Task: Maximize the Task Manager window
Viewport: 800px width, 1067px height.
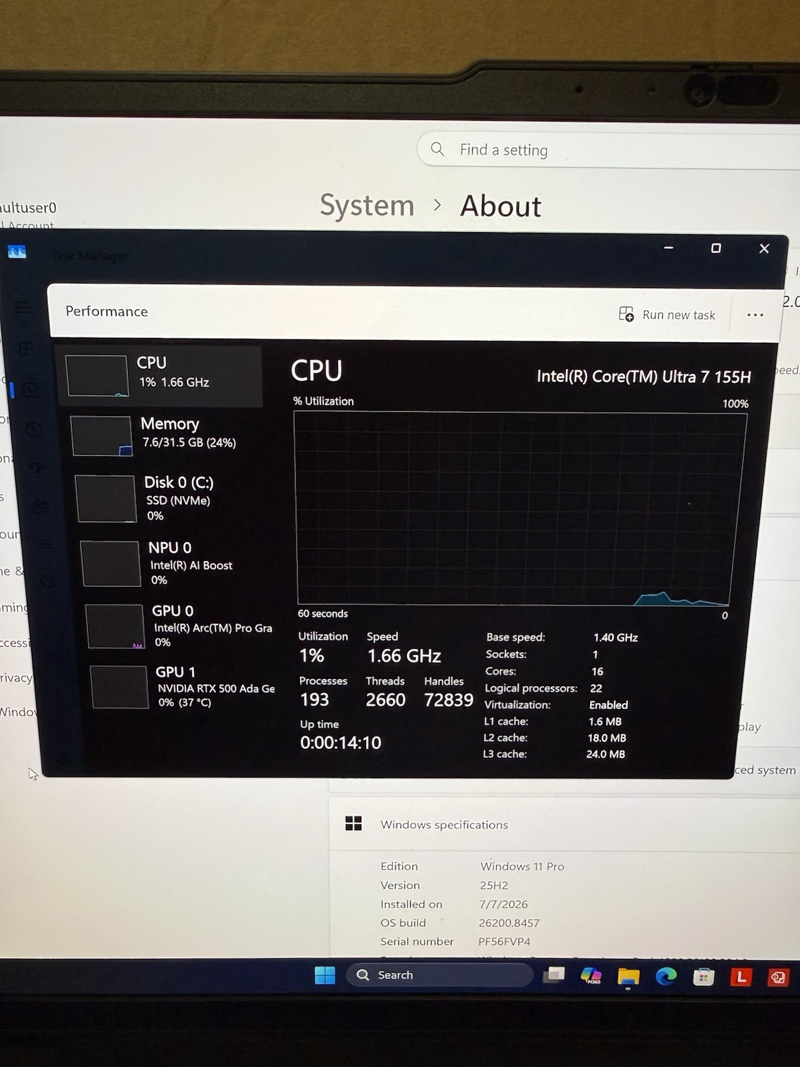Action: [715, 248]
